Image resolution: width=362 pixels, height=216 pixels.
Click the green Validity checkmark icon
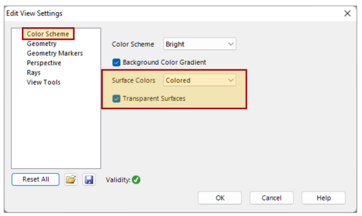click(136, 180)
